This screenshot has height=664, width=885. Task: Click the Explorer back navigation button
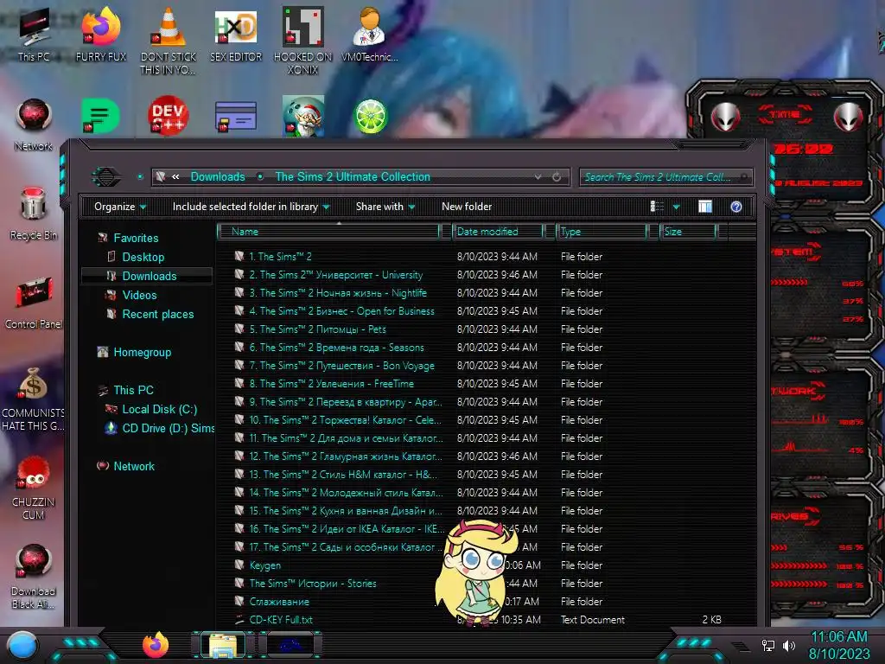pyautogui.click(x=106, y=177)
